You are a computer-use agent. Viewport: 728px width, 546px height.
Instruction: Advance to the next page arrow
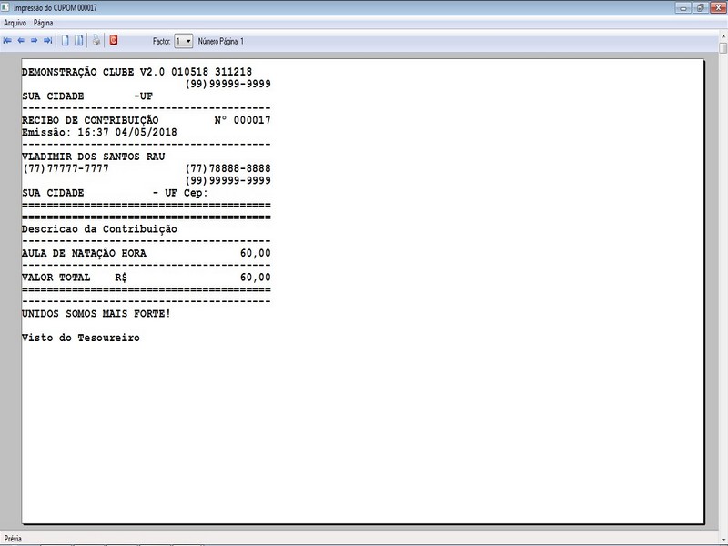coord(34,41)
